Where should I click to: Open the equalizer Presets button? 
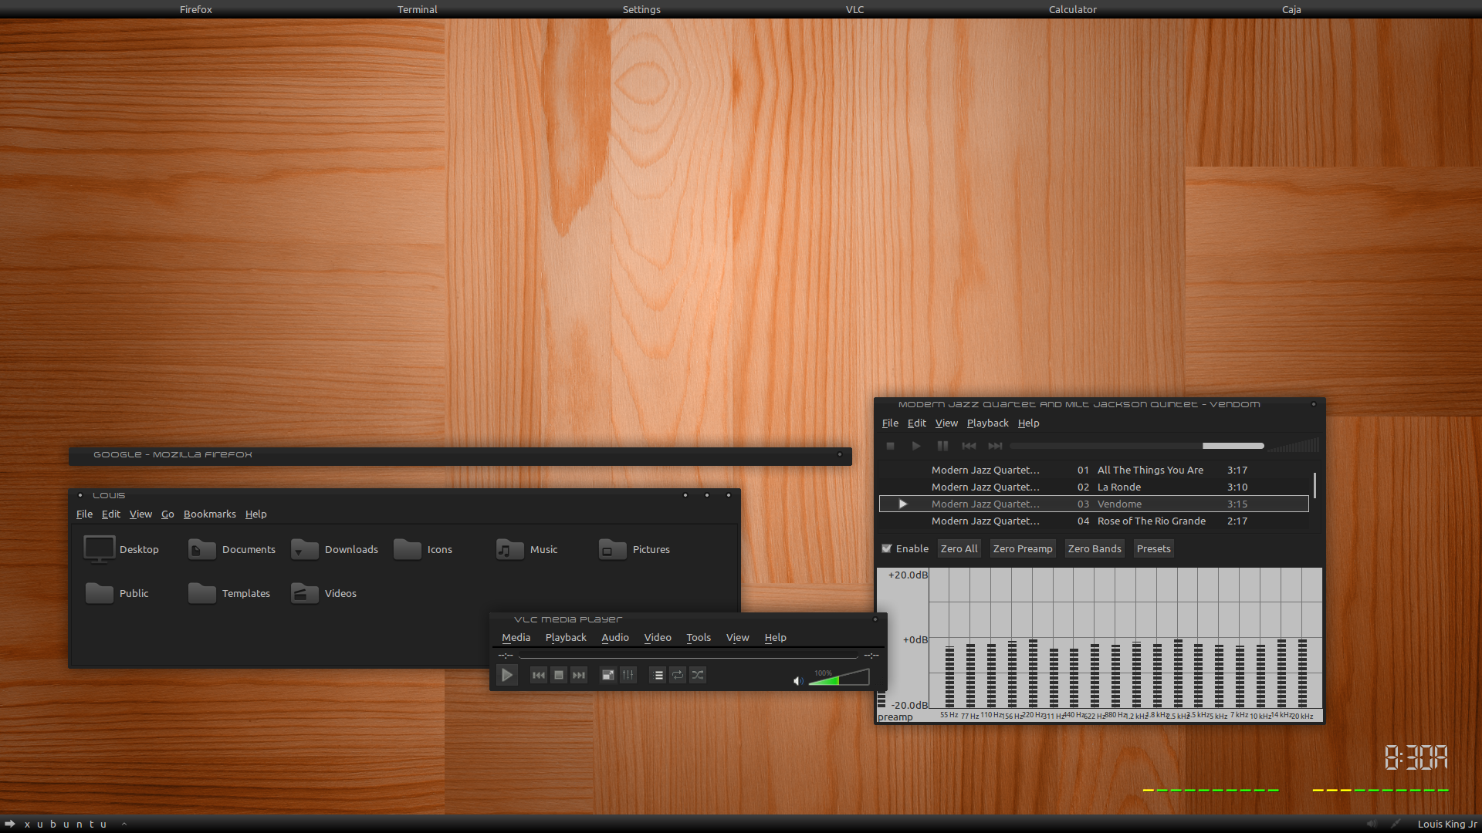[1153, 548]
